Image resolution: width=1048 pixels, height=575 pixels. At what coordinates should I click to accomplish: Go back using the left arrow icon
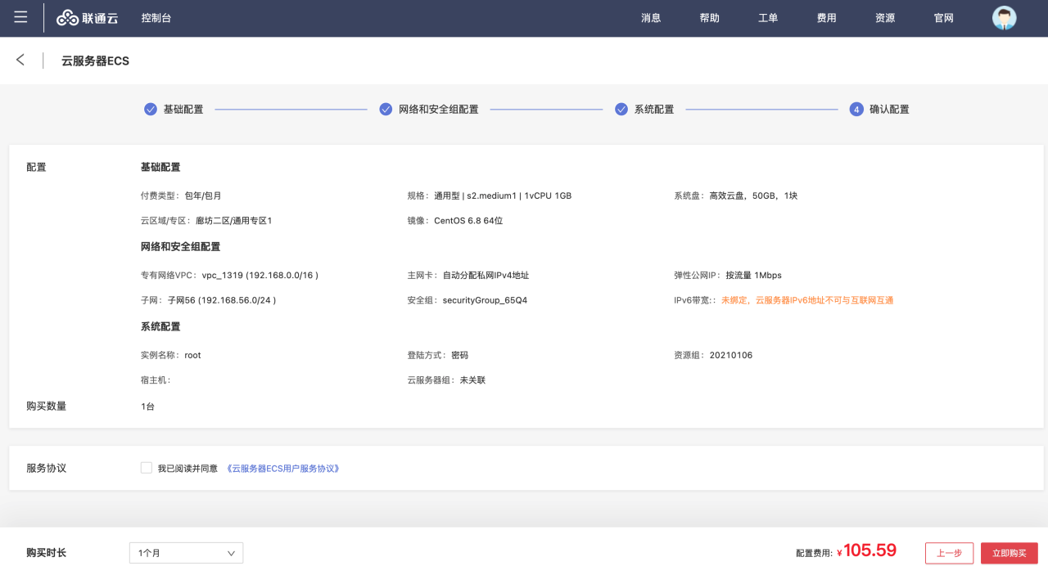coord(20,60)
